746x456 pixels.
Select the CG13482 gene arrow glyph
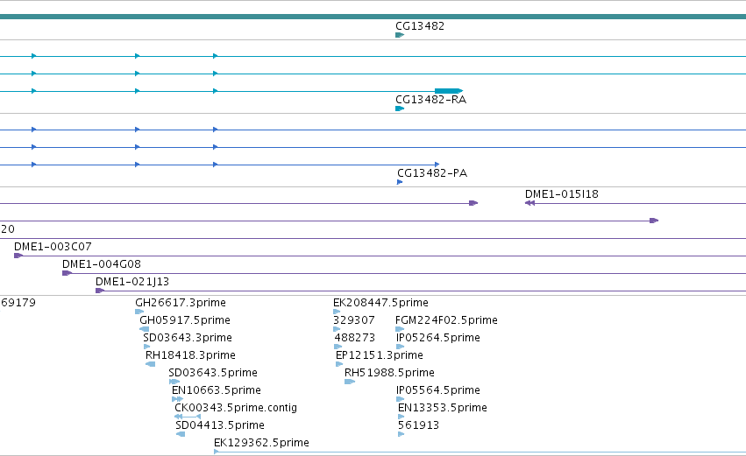click(x=400, y=35)
